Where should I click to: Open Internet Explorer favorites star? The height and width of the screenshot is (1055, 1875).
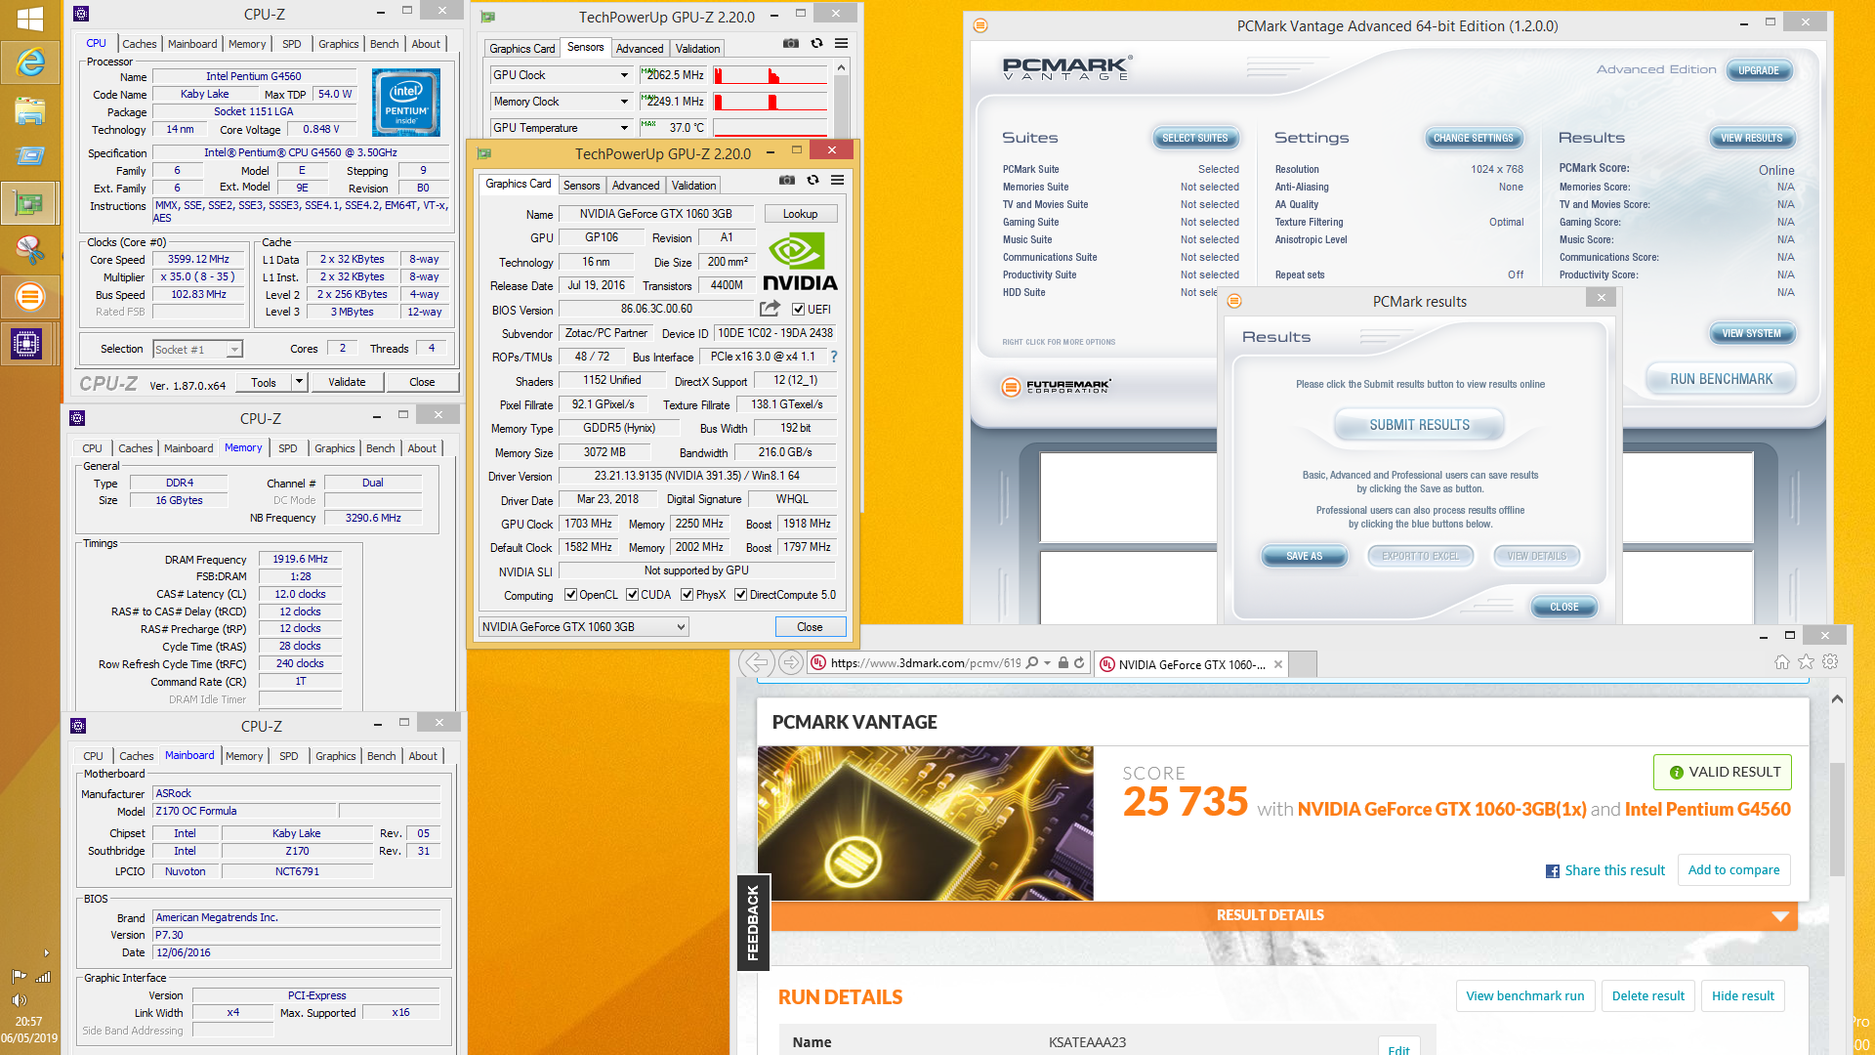coord(1807,662)
